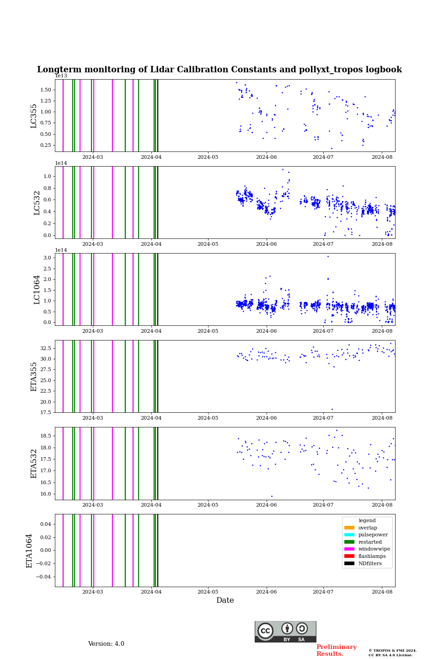Click the Version: 4.0 label
Viewport: 439px width, 659px height.
(106, 644)
